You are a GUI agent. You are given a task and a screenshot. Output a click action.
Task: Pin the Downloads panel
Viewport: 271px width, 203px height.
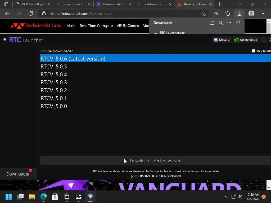(x=238, y=23)
